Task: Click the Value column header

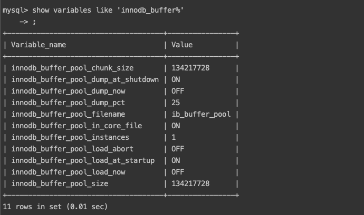Action: (x=182, y=45)
